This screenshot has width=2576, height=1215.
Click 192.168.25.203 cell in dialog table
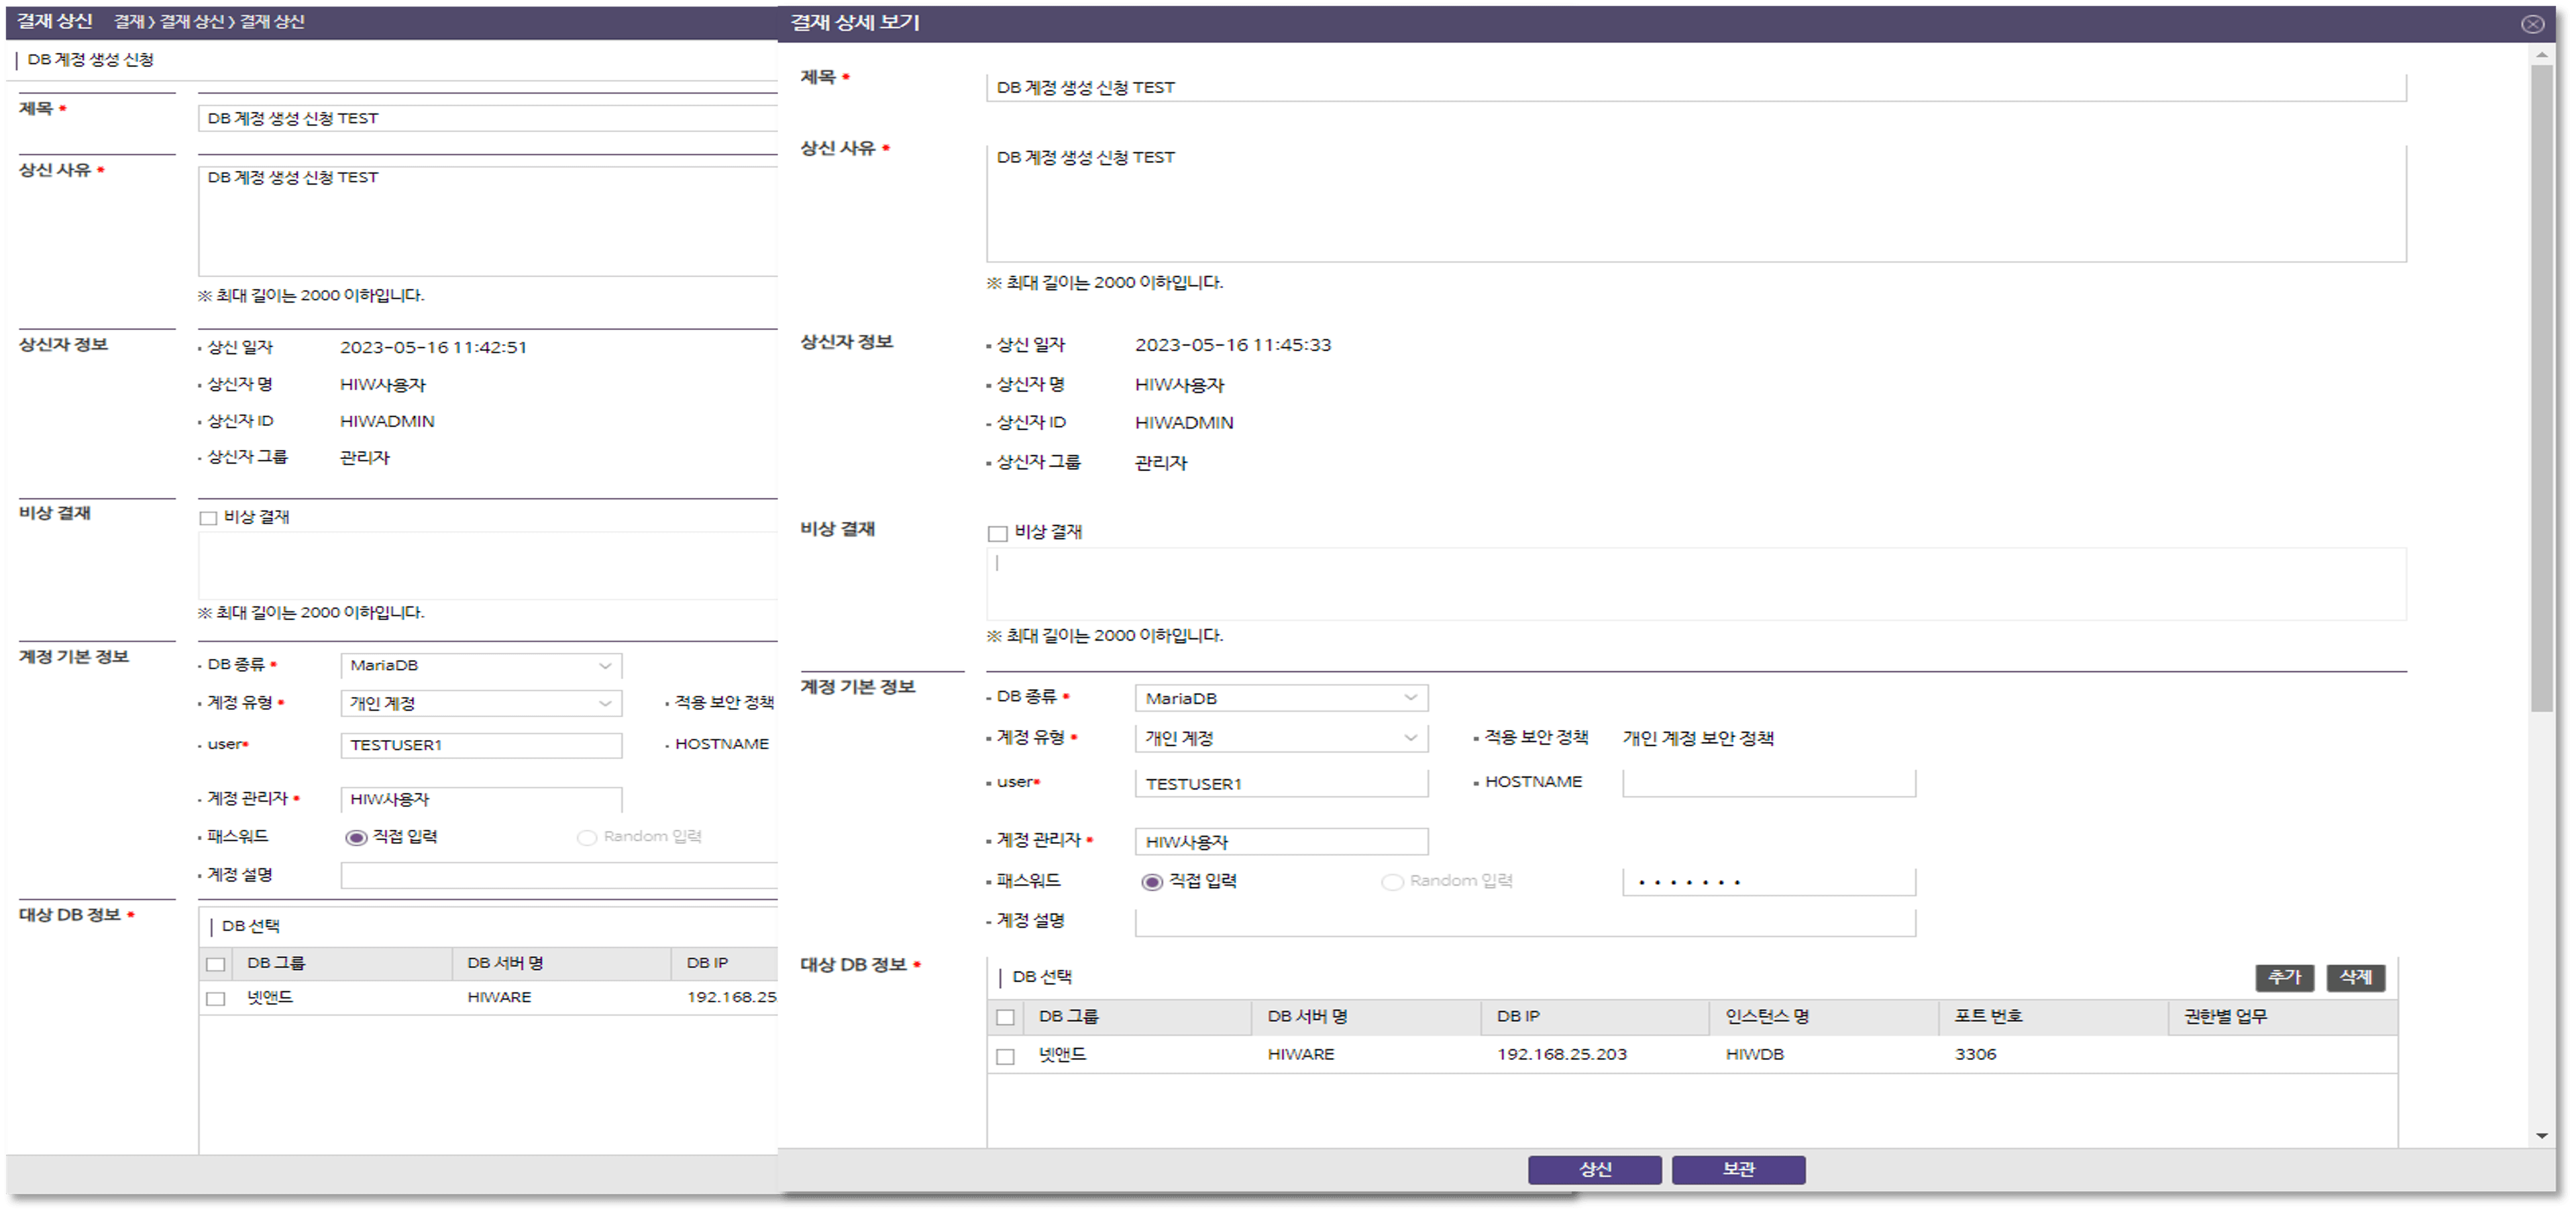coord(1561,1055)
